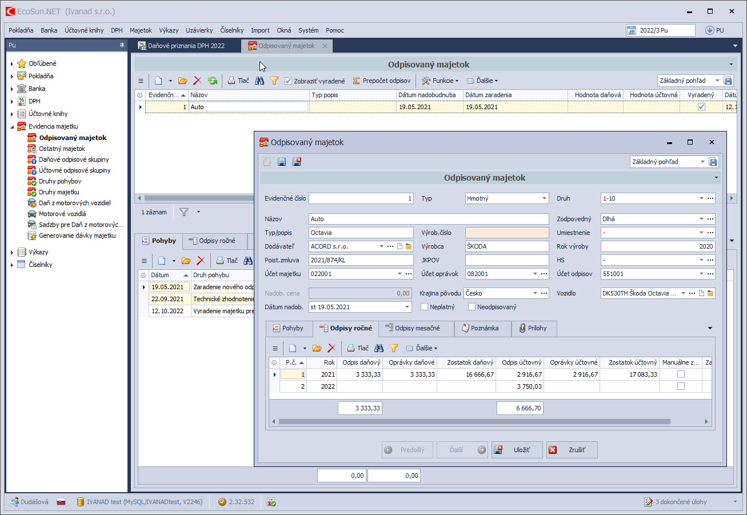Image resolution: width=747 pixels, height=515 pixels.
Task: Click the binoculars search icon in main toolbar
Action: (259, 81)
